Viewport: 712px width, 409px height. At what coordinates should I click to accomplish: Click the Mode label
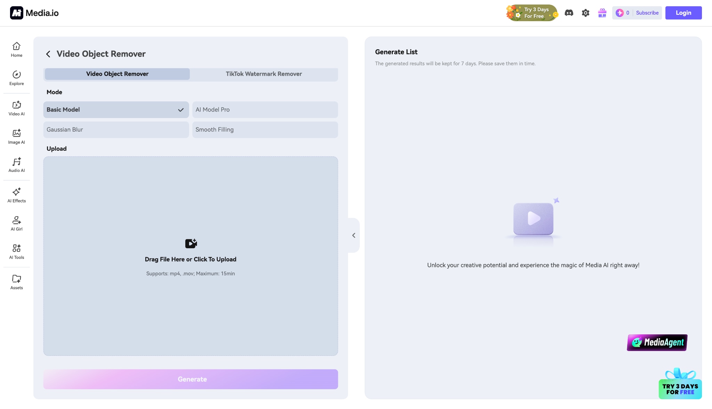(x=54, y=92)
